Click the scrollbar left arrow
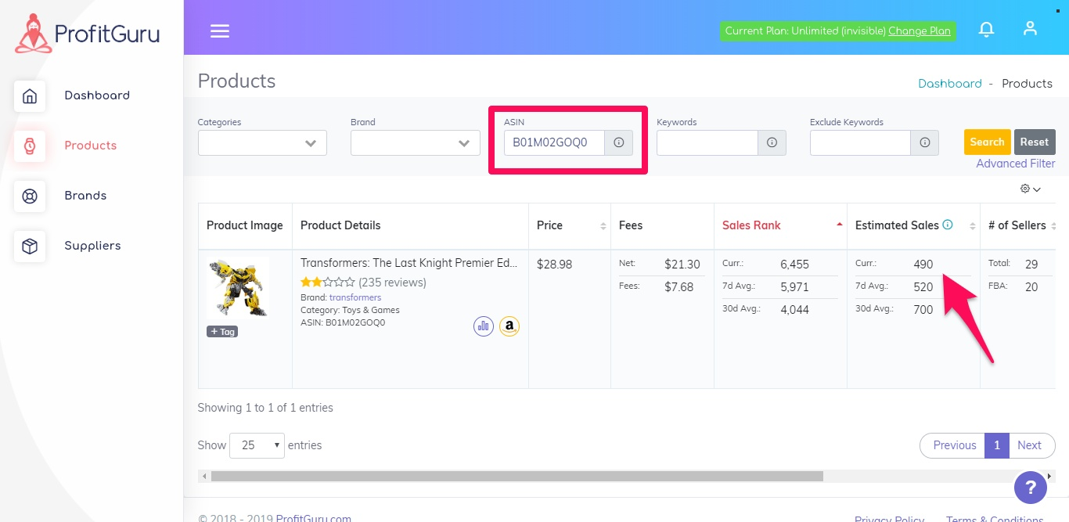1069x522 pixels. (204, 476)
